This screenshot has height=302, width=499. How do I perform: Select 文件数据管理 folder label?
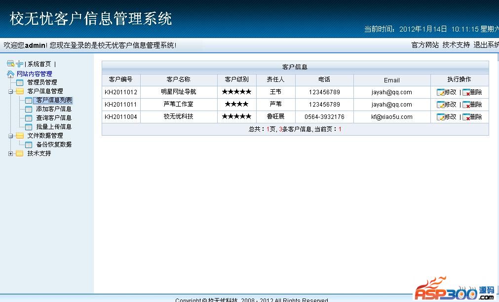45,136
